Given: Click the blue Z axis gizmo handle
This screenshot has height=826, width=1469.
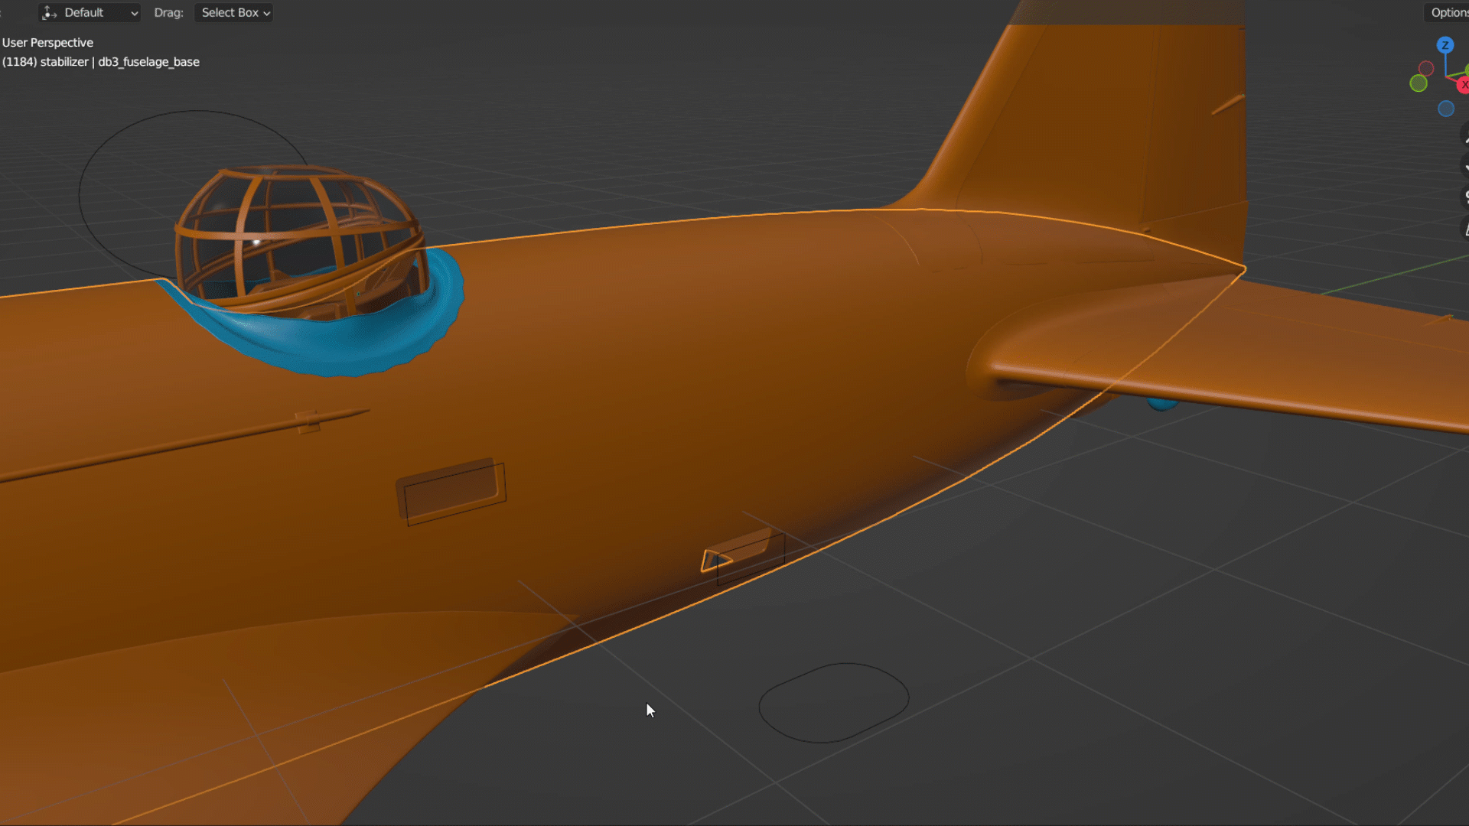Looking at the screenshot, I should coord(1445,45).
